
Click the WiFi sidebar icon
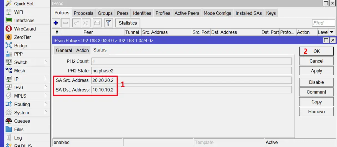coord(9,12)
